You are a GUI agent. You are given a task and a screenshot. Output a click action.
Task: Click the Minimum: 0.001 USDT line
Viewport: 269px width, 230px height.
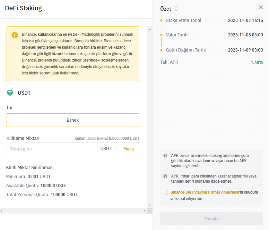click(x=29, y=177)
